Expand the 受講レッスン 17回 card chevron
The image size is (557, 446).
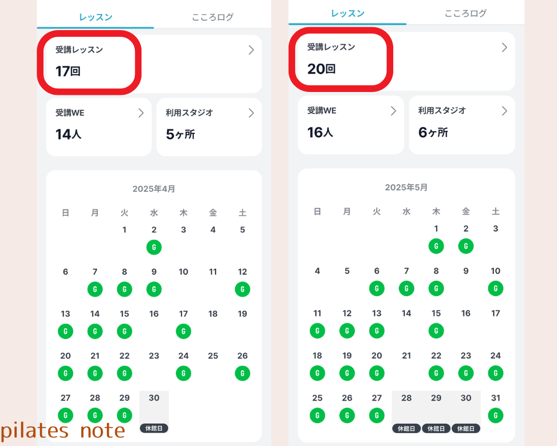pyautogui.click(x=251, y=50)
